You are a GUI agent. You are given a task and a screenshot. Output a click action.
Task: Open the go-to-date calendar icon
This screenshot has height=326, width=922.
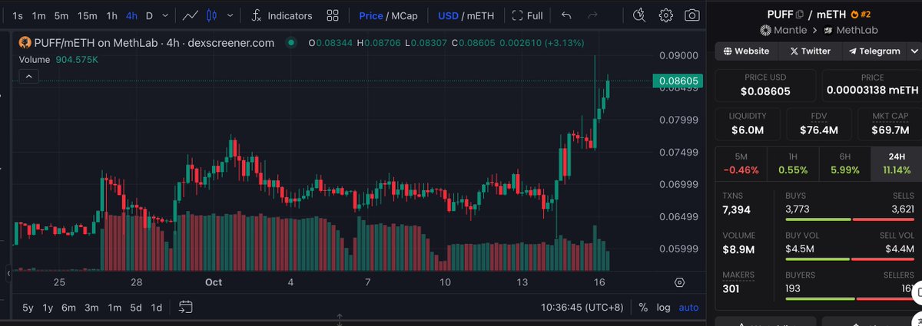pos(185,308)
